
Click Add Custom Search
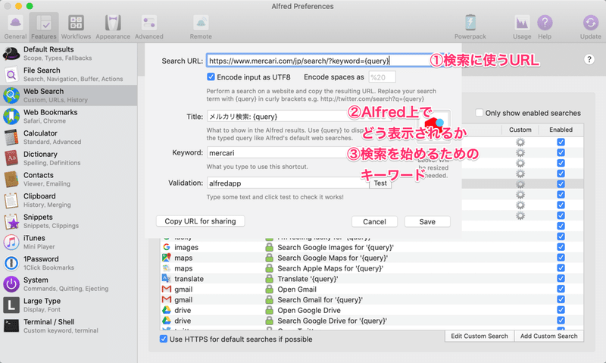548,336
